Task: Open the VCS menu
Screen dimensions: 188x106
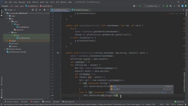Action: coord(57,2)
